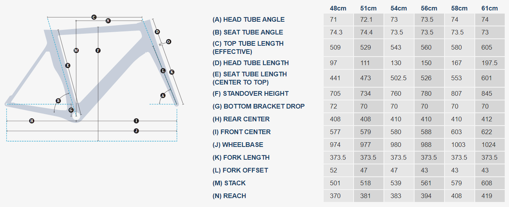Select the (G) BOTTOM BRACKET DROP label
The image size is (509, 207).
258,106
